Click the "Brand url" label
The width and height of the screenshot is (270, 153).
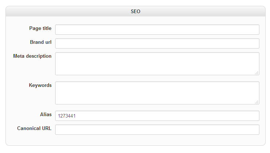[x=41, y=42]
